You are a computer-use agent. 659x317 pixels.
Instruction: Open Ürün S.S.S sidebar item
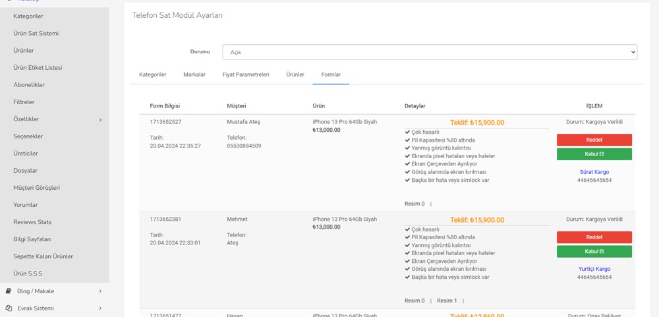pyautogui.click(x=28, y=274)
